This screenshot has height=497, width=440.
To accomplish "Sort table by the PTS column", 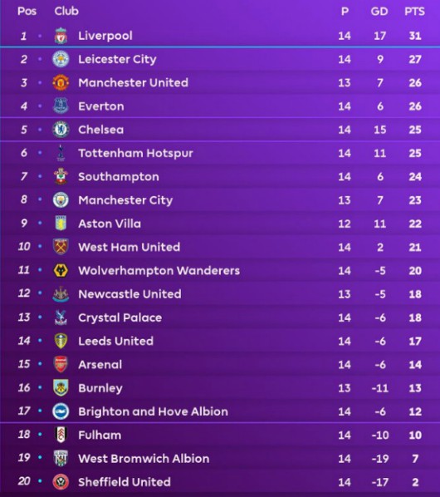I will click(414, 12).
